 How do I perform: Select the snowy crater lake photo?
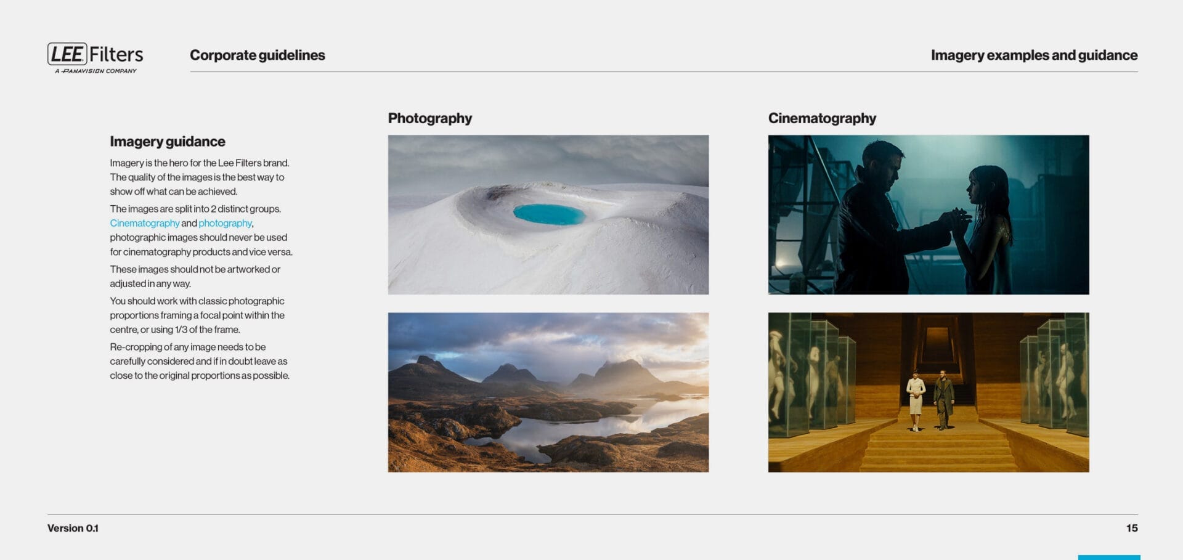point(548,214)
